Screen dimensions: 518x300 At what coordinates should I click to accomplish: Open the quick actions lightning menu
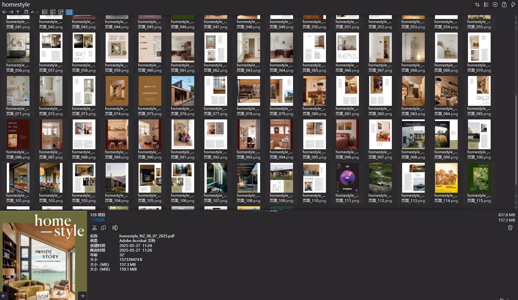513,4
